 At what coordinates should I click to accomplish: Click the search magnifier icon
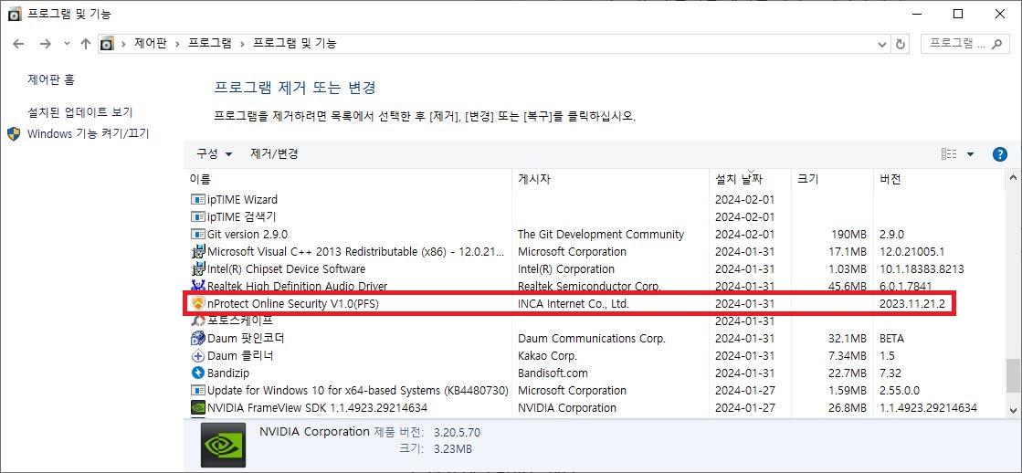point(996,45)
